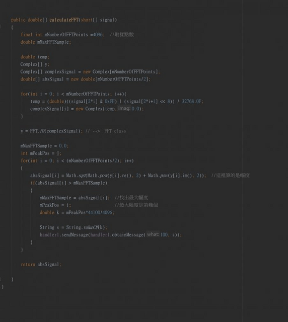Click the 0xFF hex literal
The image size is (288, 322).
pos(109,102)
